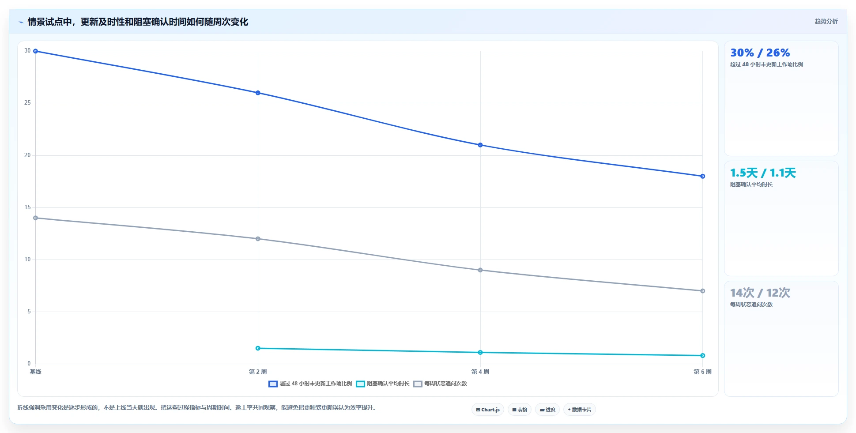Select the cyan data point at 第 4 周
Viewport: 856px width, 433px height.
tap(480, 352)
